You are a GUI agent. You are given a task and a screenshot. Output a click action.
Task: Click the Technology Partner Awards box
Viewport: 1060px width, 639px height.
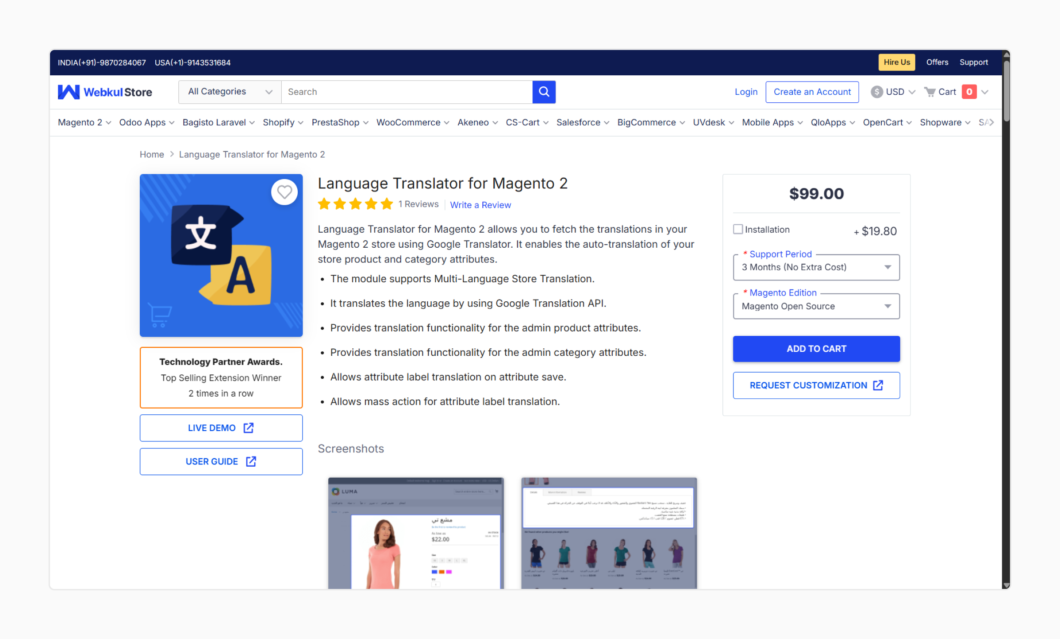click(221, 378)
